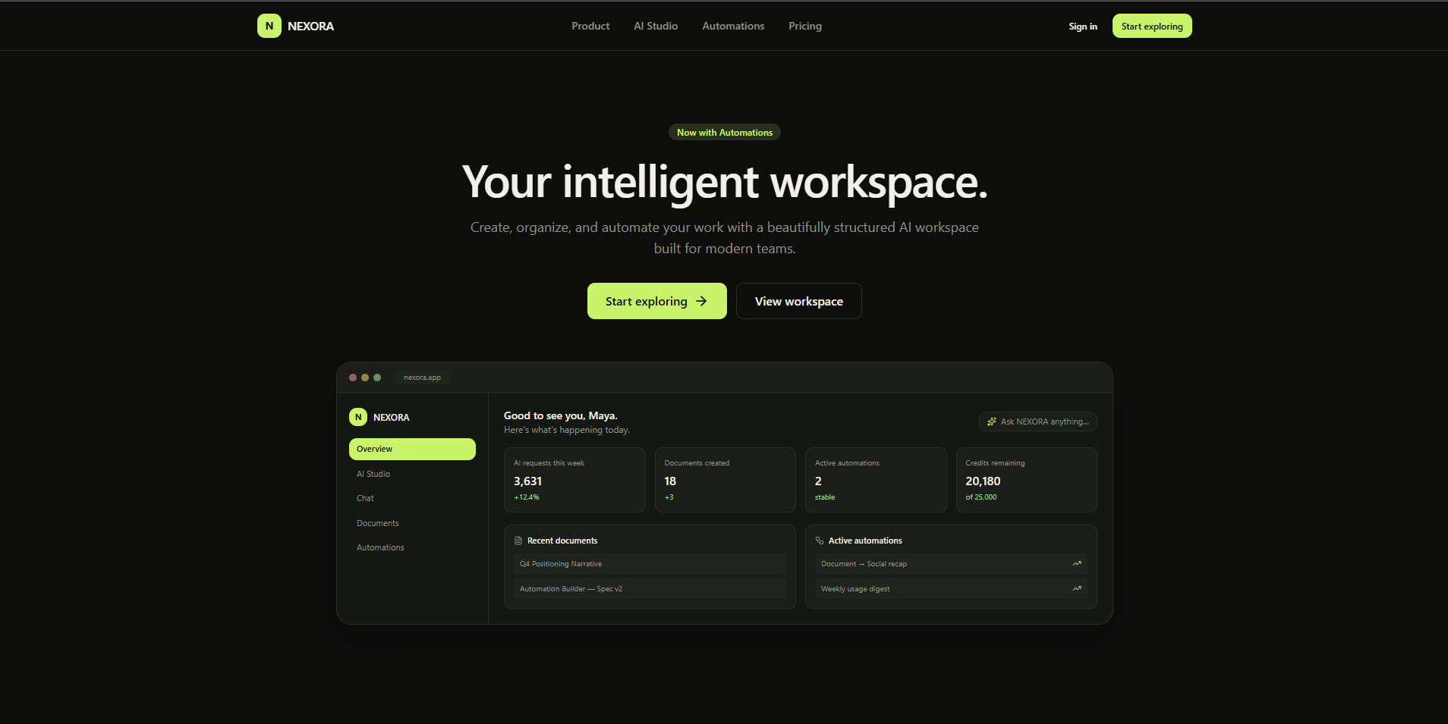Click the Good to see you, Maya greeting
The height and width of the screenshot is (724, 1448).
(561, 415)
